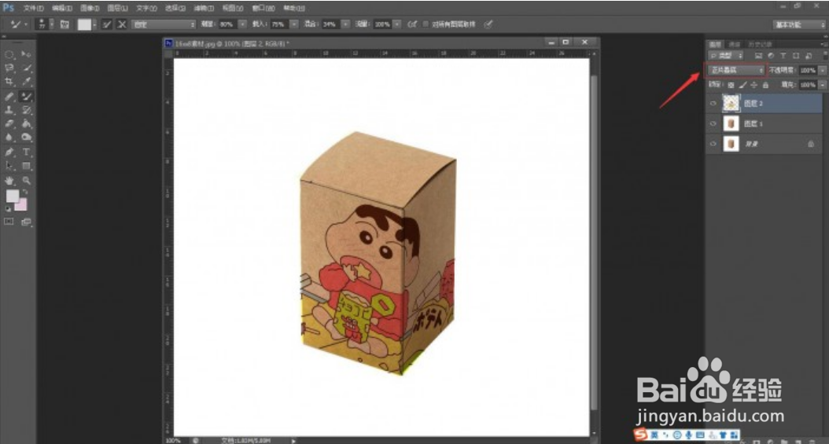Open the 文件 menu
This screenshot has height=444, width=829.
click(33, 8)
